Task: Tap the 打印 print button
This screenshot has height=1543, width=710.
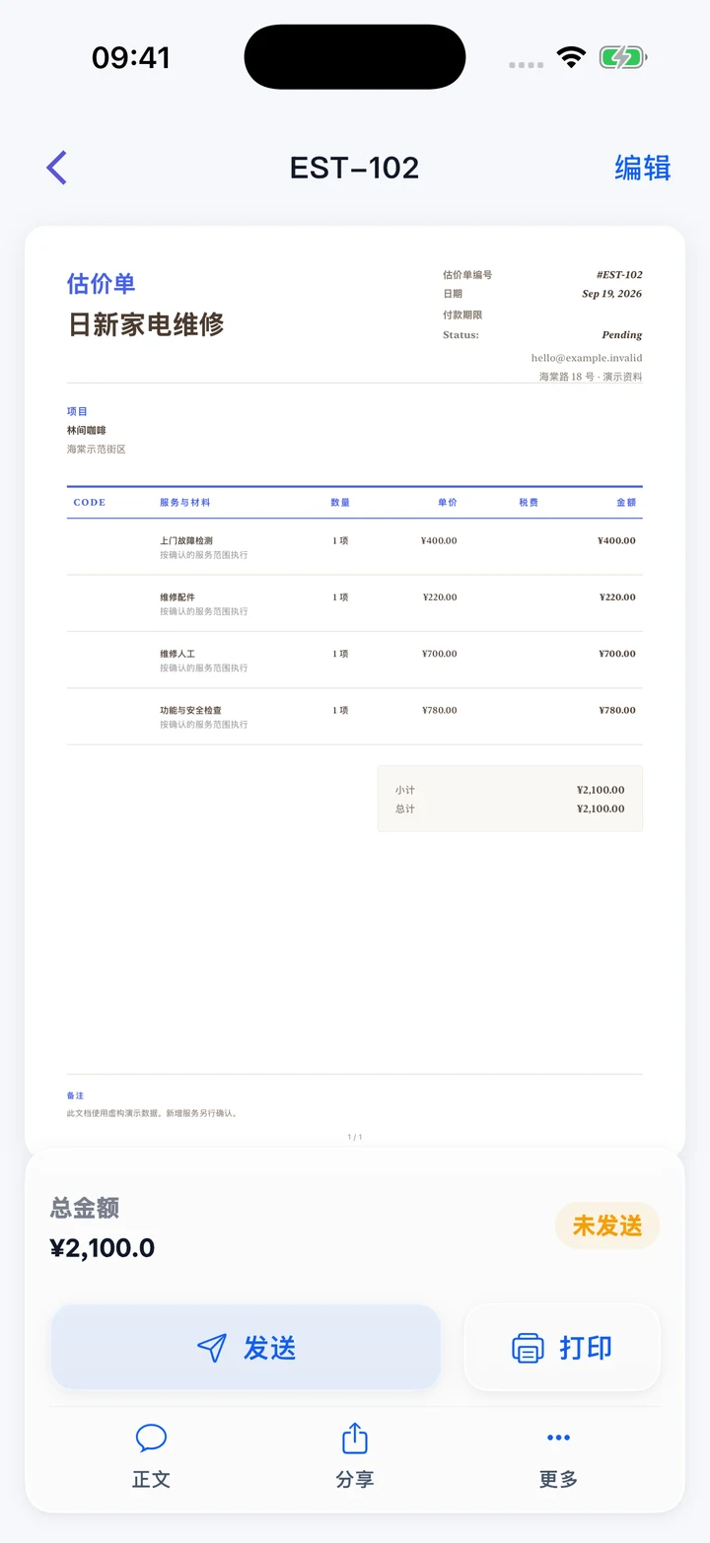Action: point(562,1348)
